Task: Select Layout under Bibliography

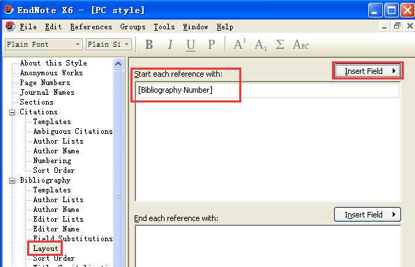Action: (45, 249)
